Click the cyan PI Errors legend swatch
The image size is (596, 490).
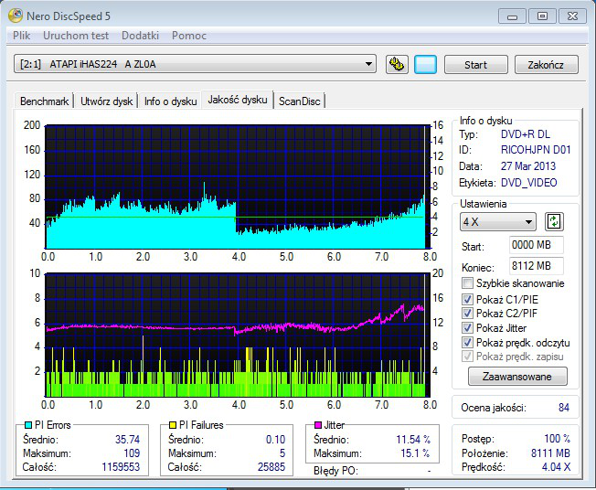(27, 425)
